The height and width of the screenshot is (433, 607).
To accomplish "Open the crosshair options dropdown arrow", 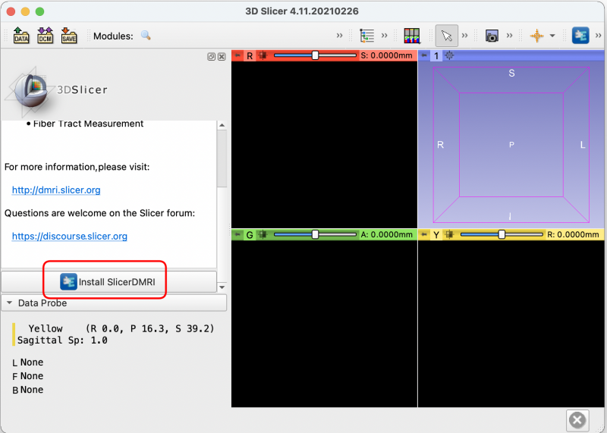I will (552, 36).
